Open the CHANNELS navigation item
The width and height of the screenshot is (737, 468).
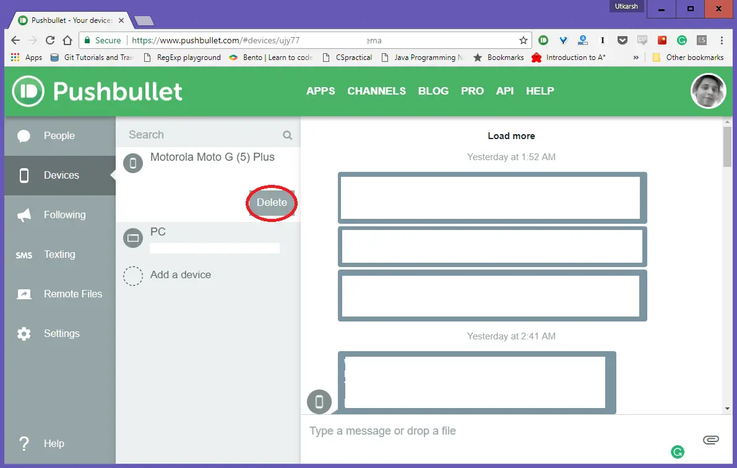pyautogui.click(x=376, y=91)
